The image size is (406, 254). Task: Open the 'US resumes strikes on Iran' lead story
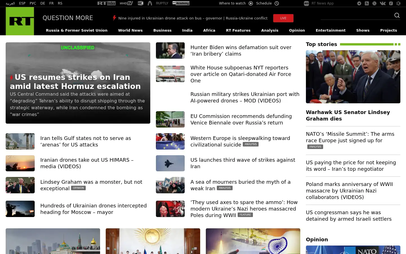pos(75,82)
